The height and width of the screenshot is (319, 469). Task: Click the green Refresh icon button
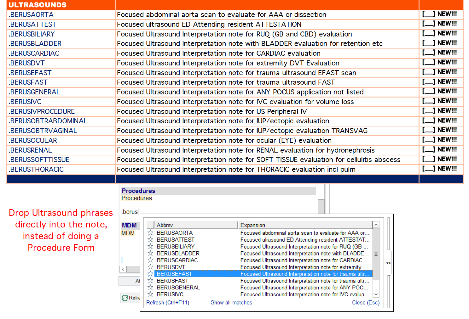click(125, 298)
